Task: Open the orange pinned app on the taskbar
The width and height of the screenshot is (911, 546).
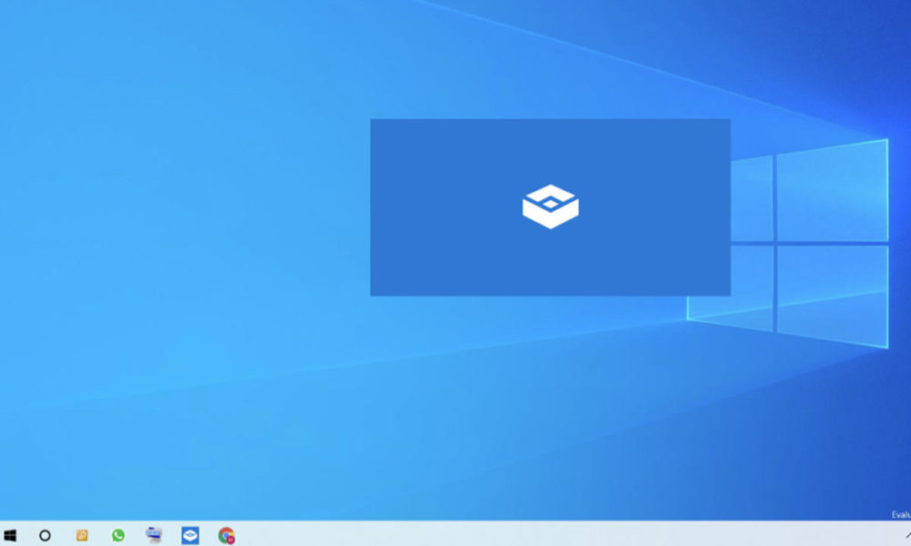Action: click(80, 534)
